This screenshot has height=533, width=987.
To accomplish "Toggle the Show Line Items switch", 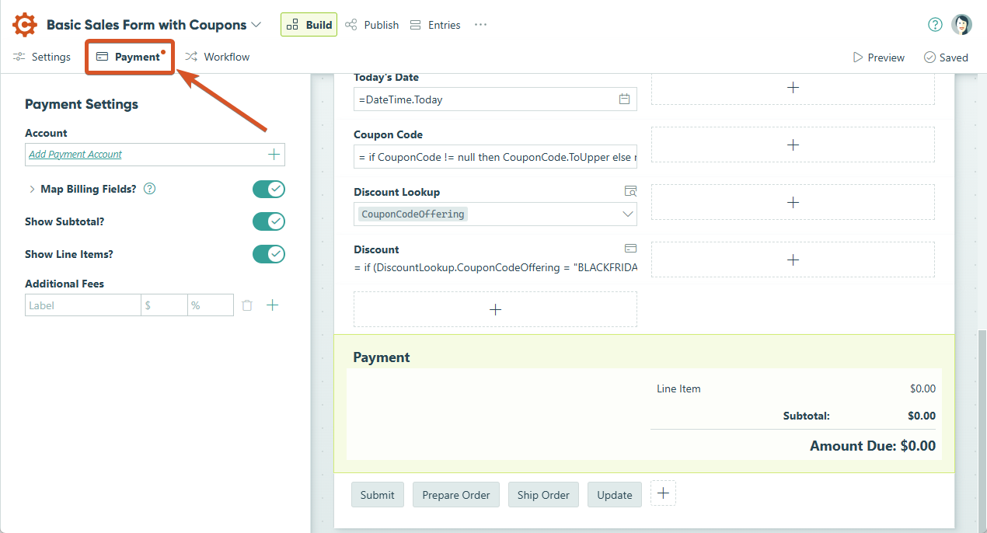I will click(269, 254).
